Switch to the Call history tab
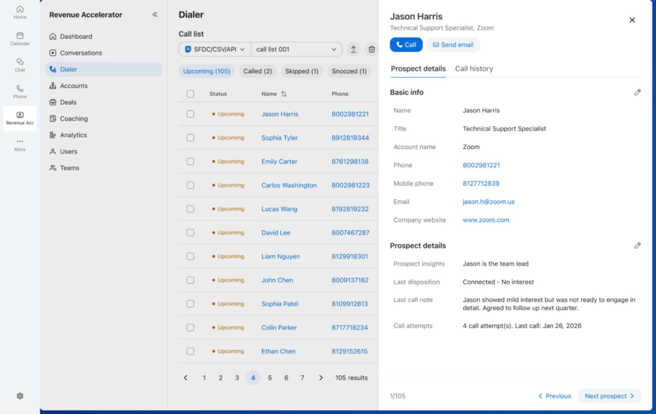The width and height of the screenshot is (656, 414). [x=474, y=69]
